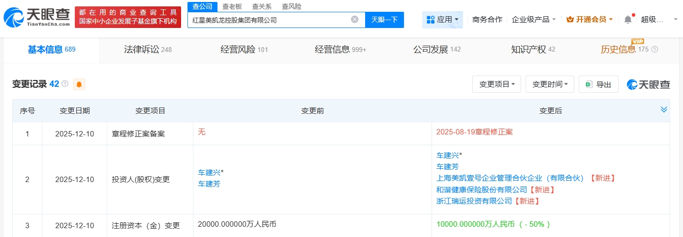Open the 企业级产品 dropdown menu

click(533, 20)
